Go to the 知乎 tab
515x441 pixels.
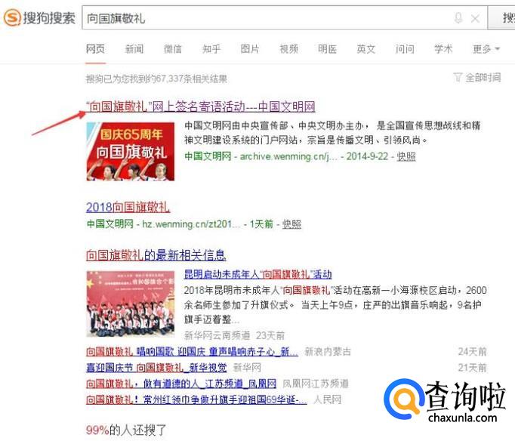211,49
